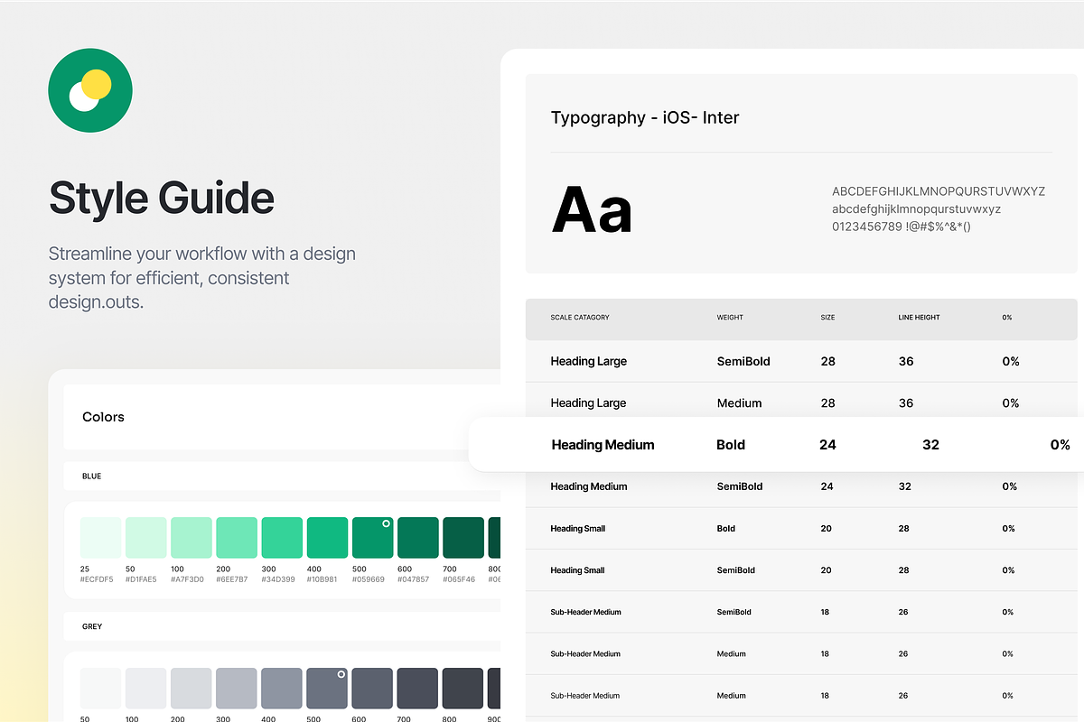Choose the grey 100 swatch
Screen dimensions: 1084x722
click(x=145, y=689)
